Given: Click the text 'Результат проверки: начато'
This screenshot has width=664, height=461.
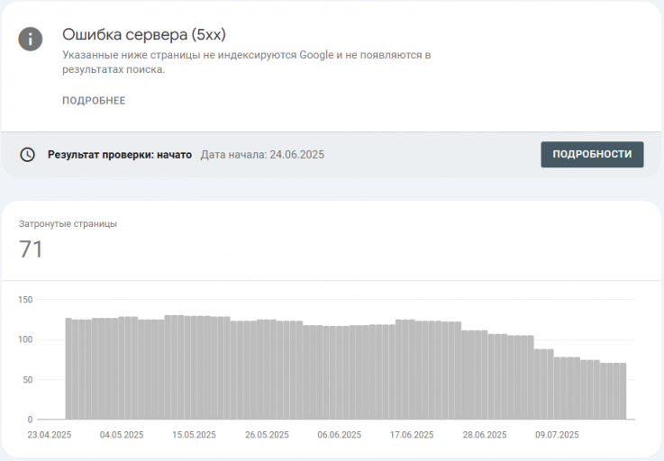Looking at the screenshot, I should [120, 155].
